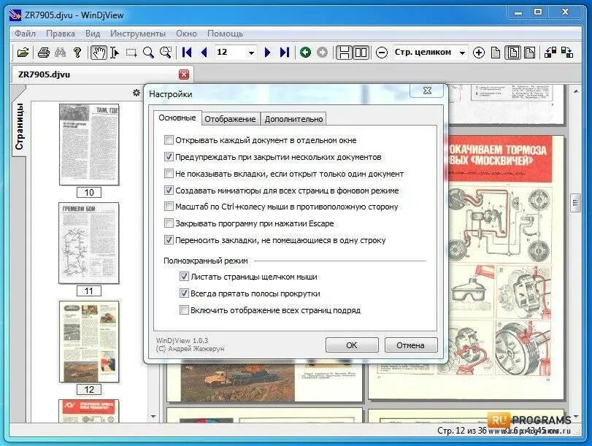Switch to single page layout mode

[344, 52]
